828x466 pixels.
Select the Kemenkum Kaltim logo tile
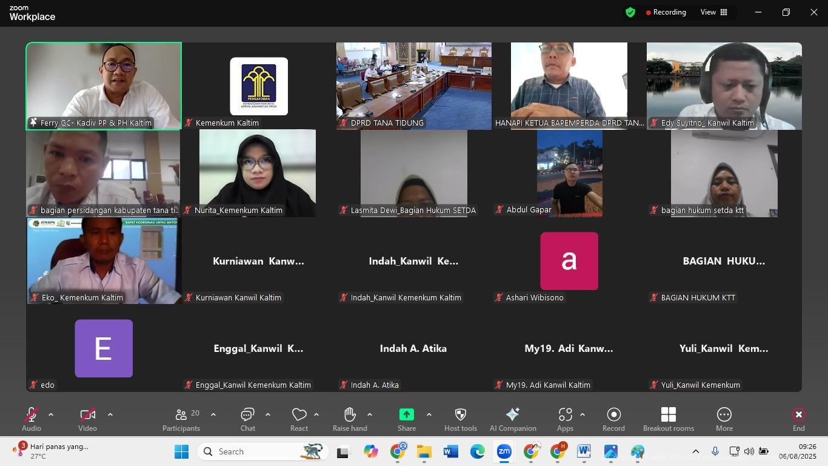(259, 86)
